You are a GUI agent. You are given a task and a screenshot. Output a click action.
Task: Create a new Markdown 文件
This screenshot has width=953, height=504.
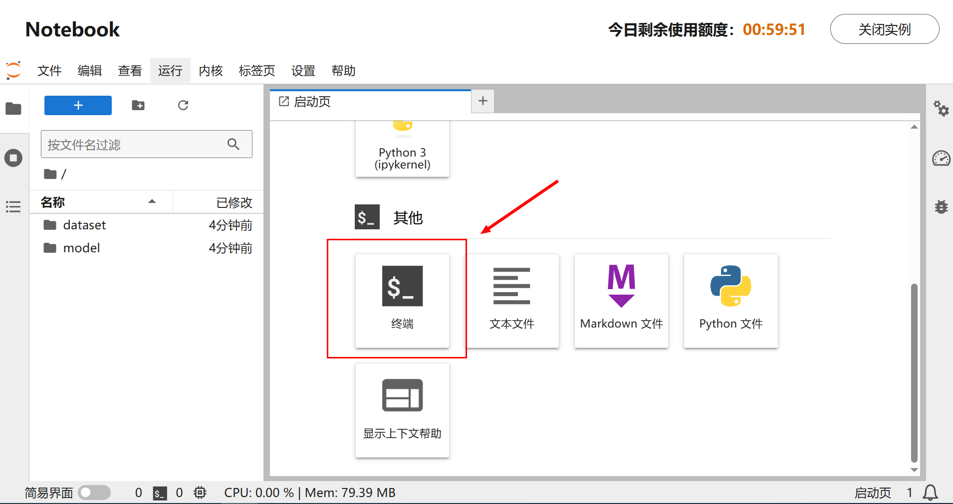[621, 301]
